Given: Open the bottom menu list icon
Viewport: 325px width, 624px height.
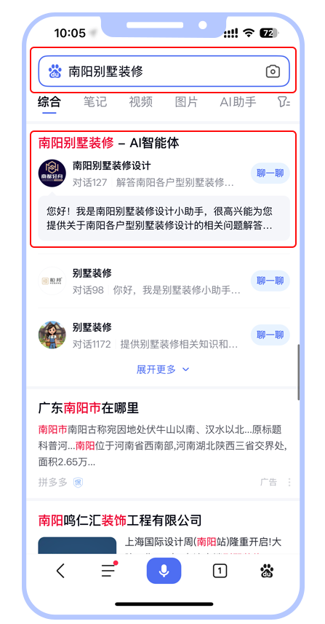Looking at the screenshot, I should coord(109,570).
